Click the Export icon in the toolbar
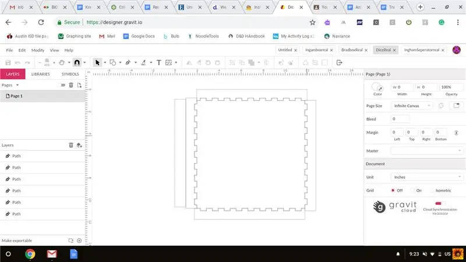 click(x=339, y=63)
